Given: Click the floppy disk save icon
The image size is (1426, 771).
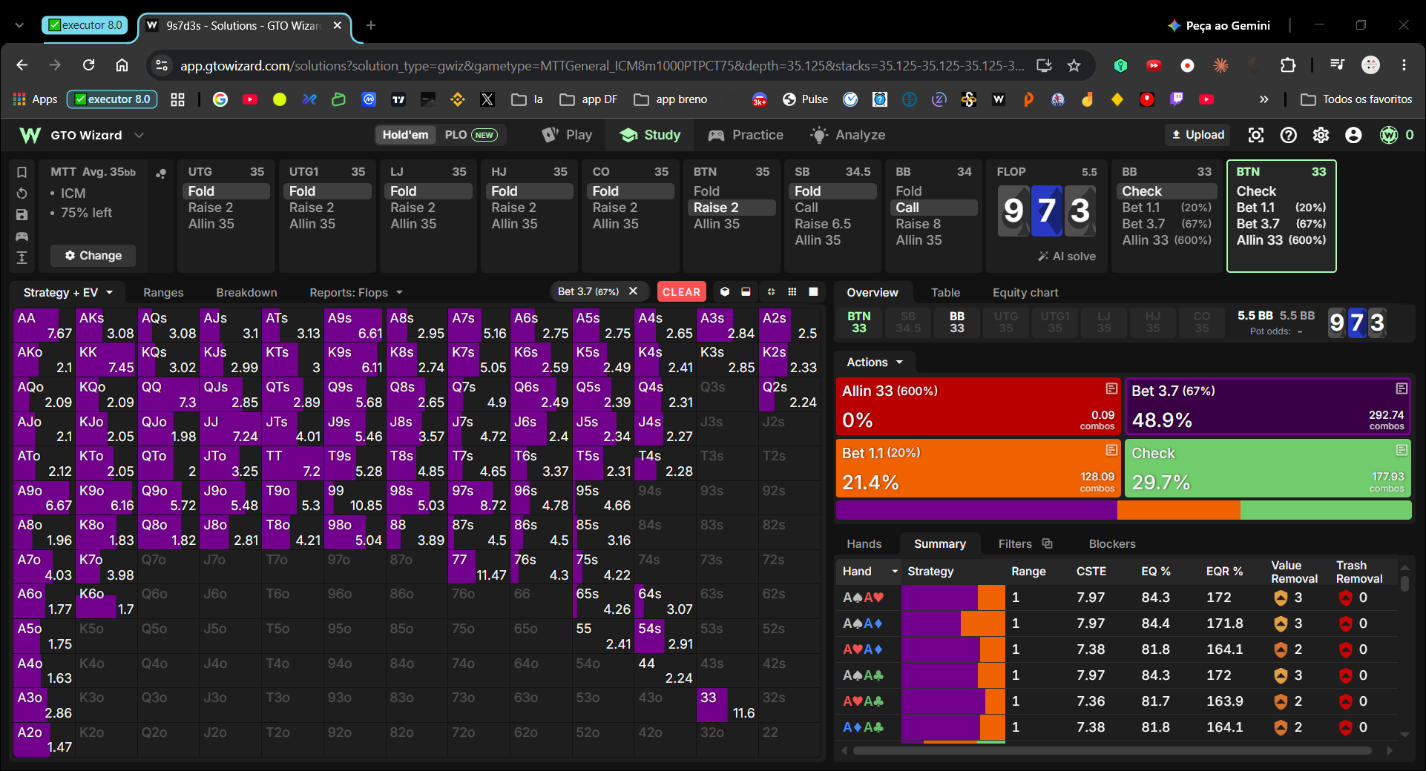Looking at the screenshot, I should pyautogui.click(x=22, y=215).
